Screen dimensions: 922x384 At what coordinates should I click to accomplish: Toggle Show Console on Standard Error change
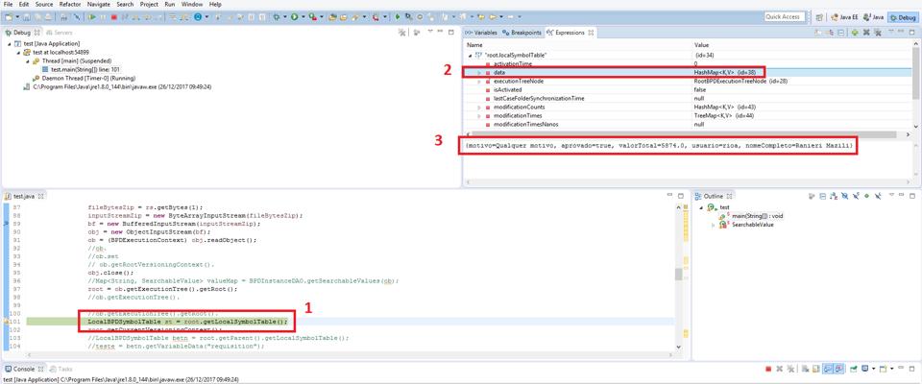pos(838,369)
